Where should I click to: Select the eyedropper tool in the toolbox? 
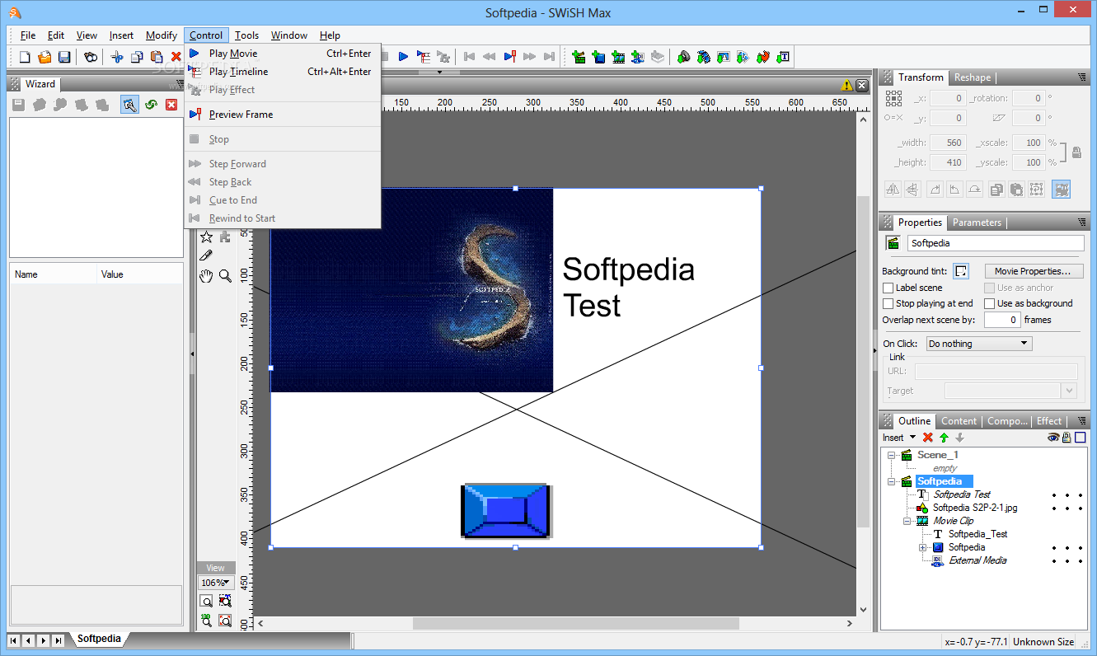tap(206, 256)
